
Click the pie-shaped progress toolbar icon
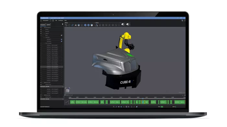92,25
